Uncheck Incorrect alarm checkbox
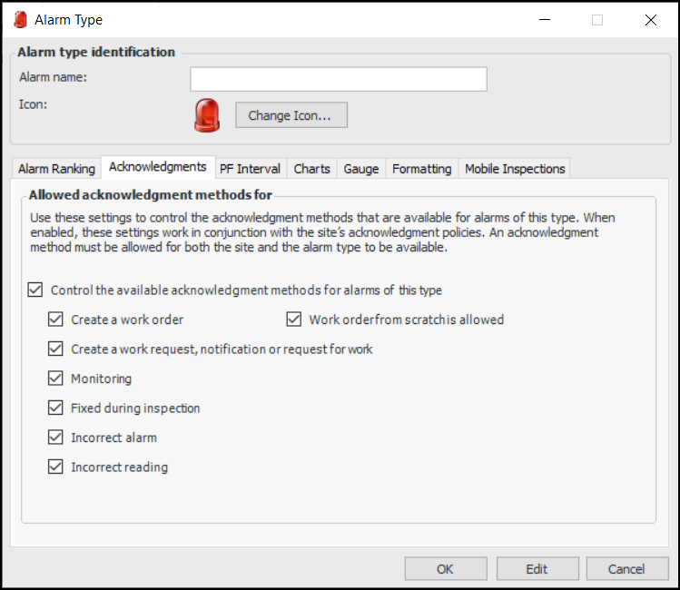 pyautogui.click(x=56, y=438)
